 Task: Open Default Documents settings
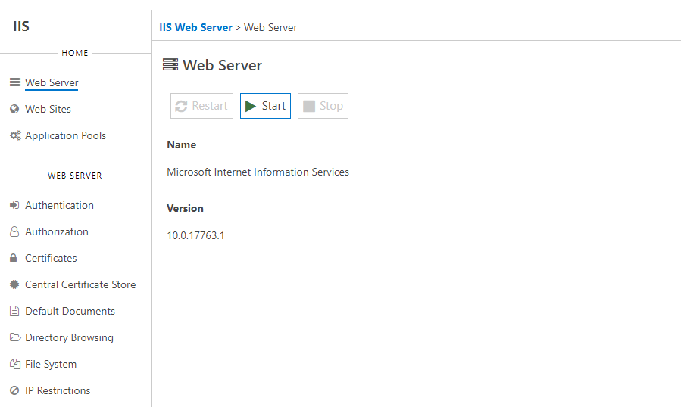click(x=70, y=311)
